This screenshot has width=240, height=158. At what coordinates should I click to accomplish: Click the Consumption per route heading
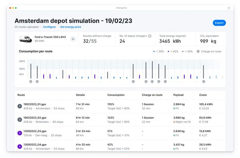pyautogui.click(x=36, y=51)
